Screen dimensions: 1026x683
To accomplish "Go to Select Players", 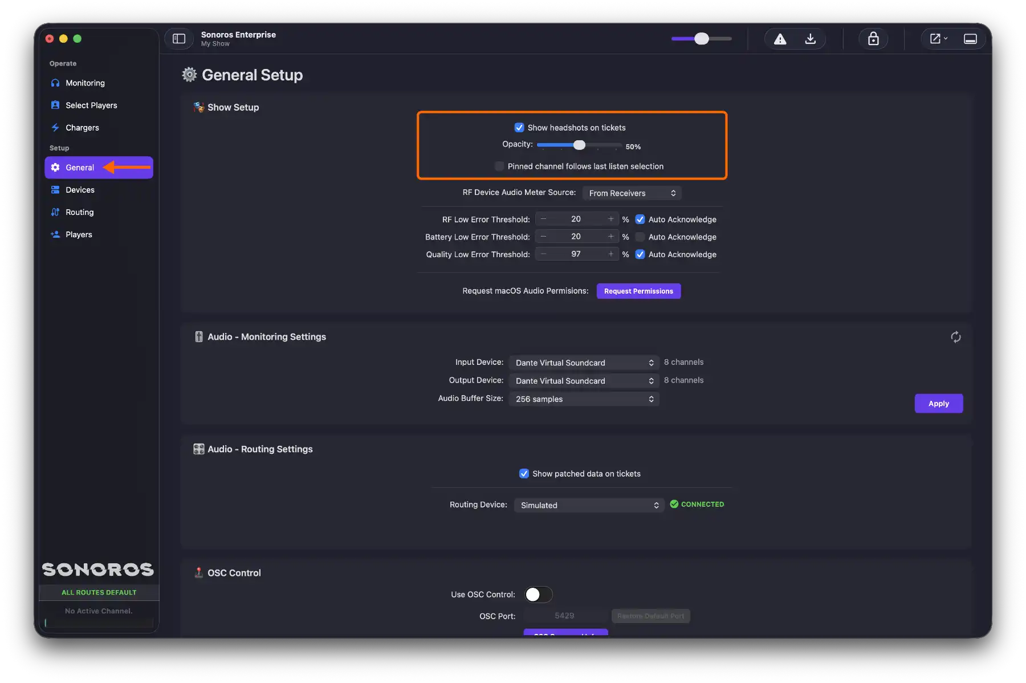I will click(99, 105).
